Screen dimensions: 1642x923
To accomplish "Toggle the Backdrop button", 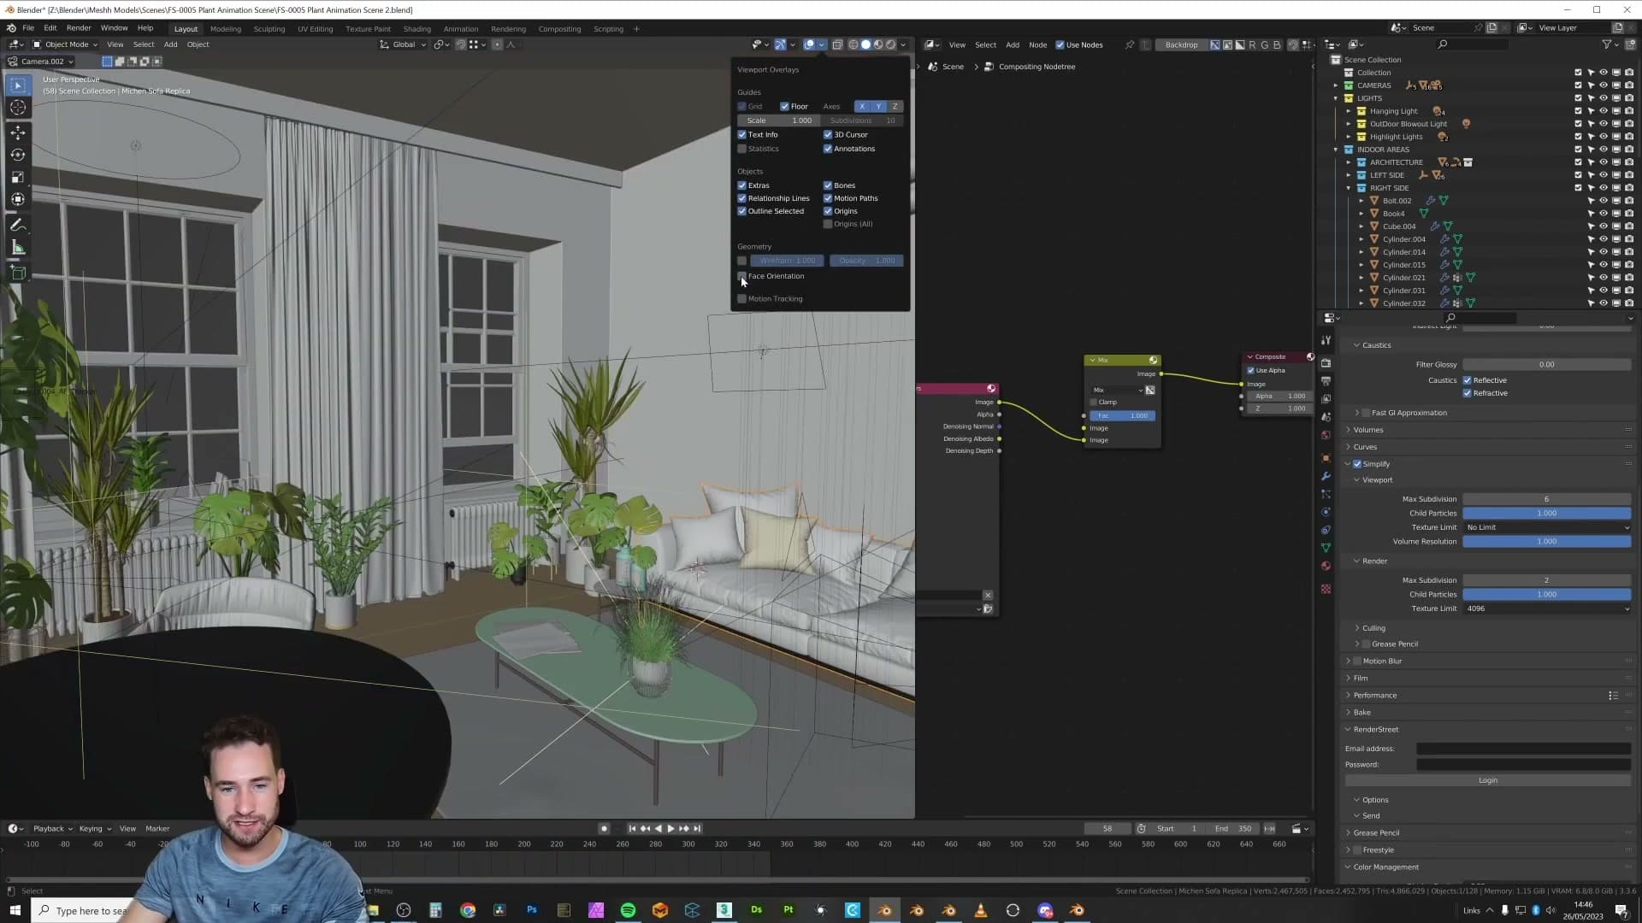I will pos(1181,44).
